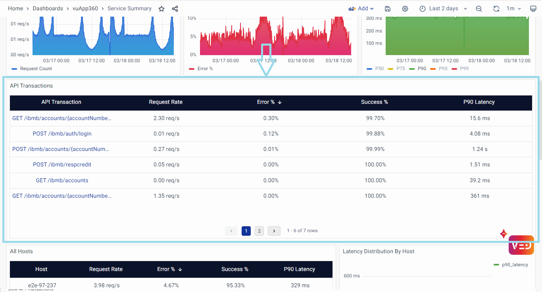Open dashboard settings gear icon

405,9
